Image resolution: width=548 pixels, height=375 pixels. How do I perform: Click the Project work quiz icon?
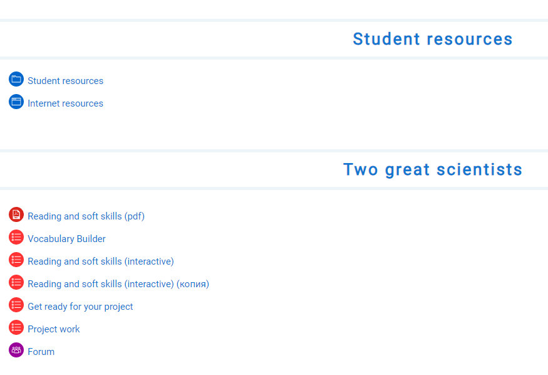click(x=16, y=328)
